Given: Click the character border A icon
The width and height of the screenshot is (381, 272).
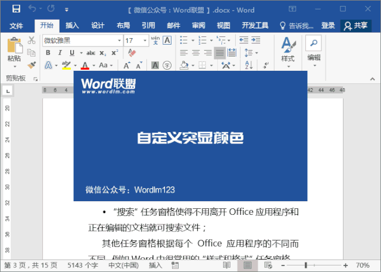Looking at the screenshot, I should (x=167, y=40).
